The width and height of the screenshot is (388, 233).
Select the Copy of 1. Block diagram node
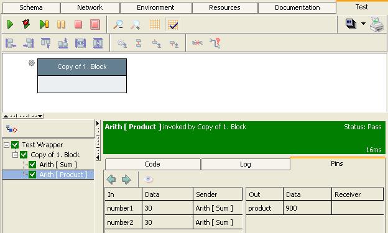pyautogui.click(x=82, y=76)
